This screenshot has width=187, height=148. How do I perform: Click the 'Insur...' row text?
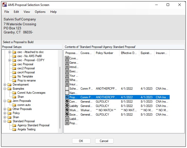[73, 84]
